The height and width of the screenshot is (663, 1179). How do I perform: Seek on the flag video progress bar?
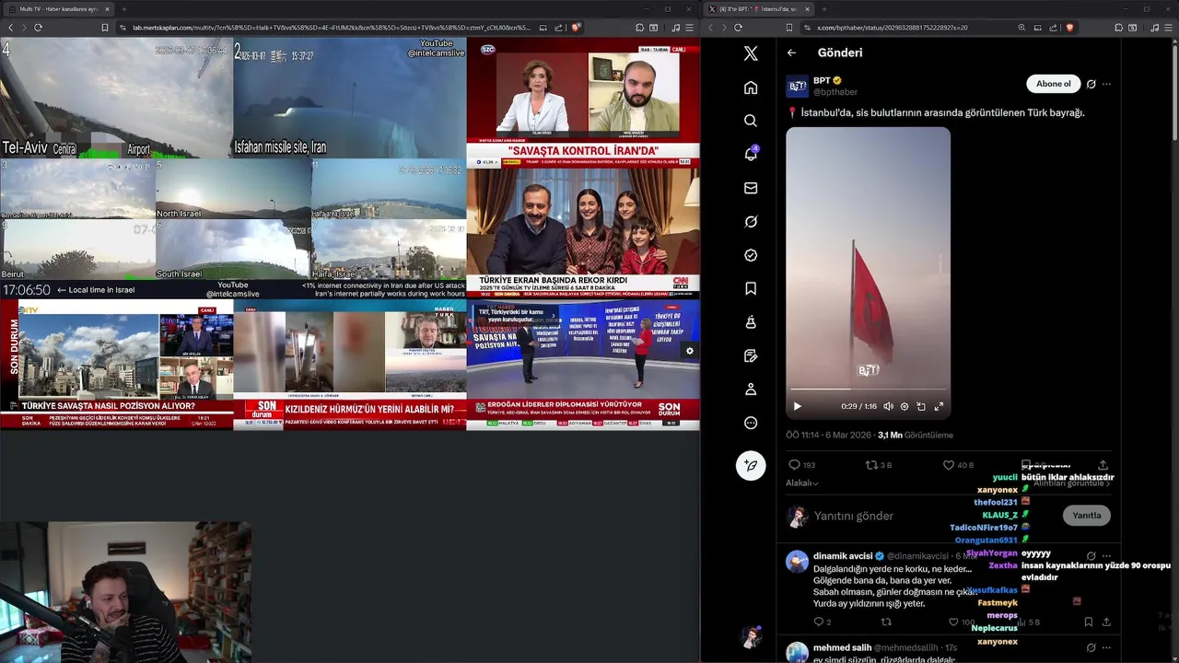tap(868, 390)
